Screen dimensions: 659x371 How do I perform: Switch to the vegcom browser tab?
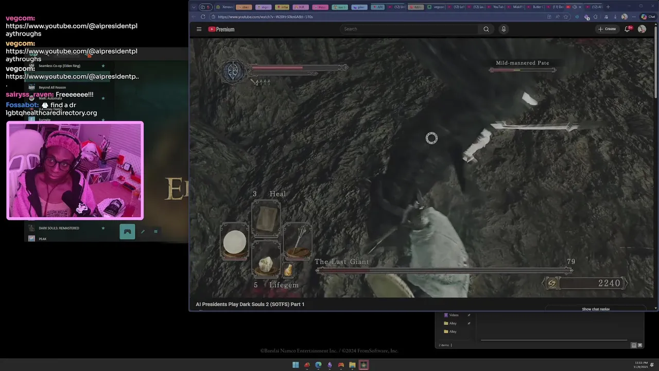click(437, 7)
